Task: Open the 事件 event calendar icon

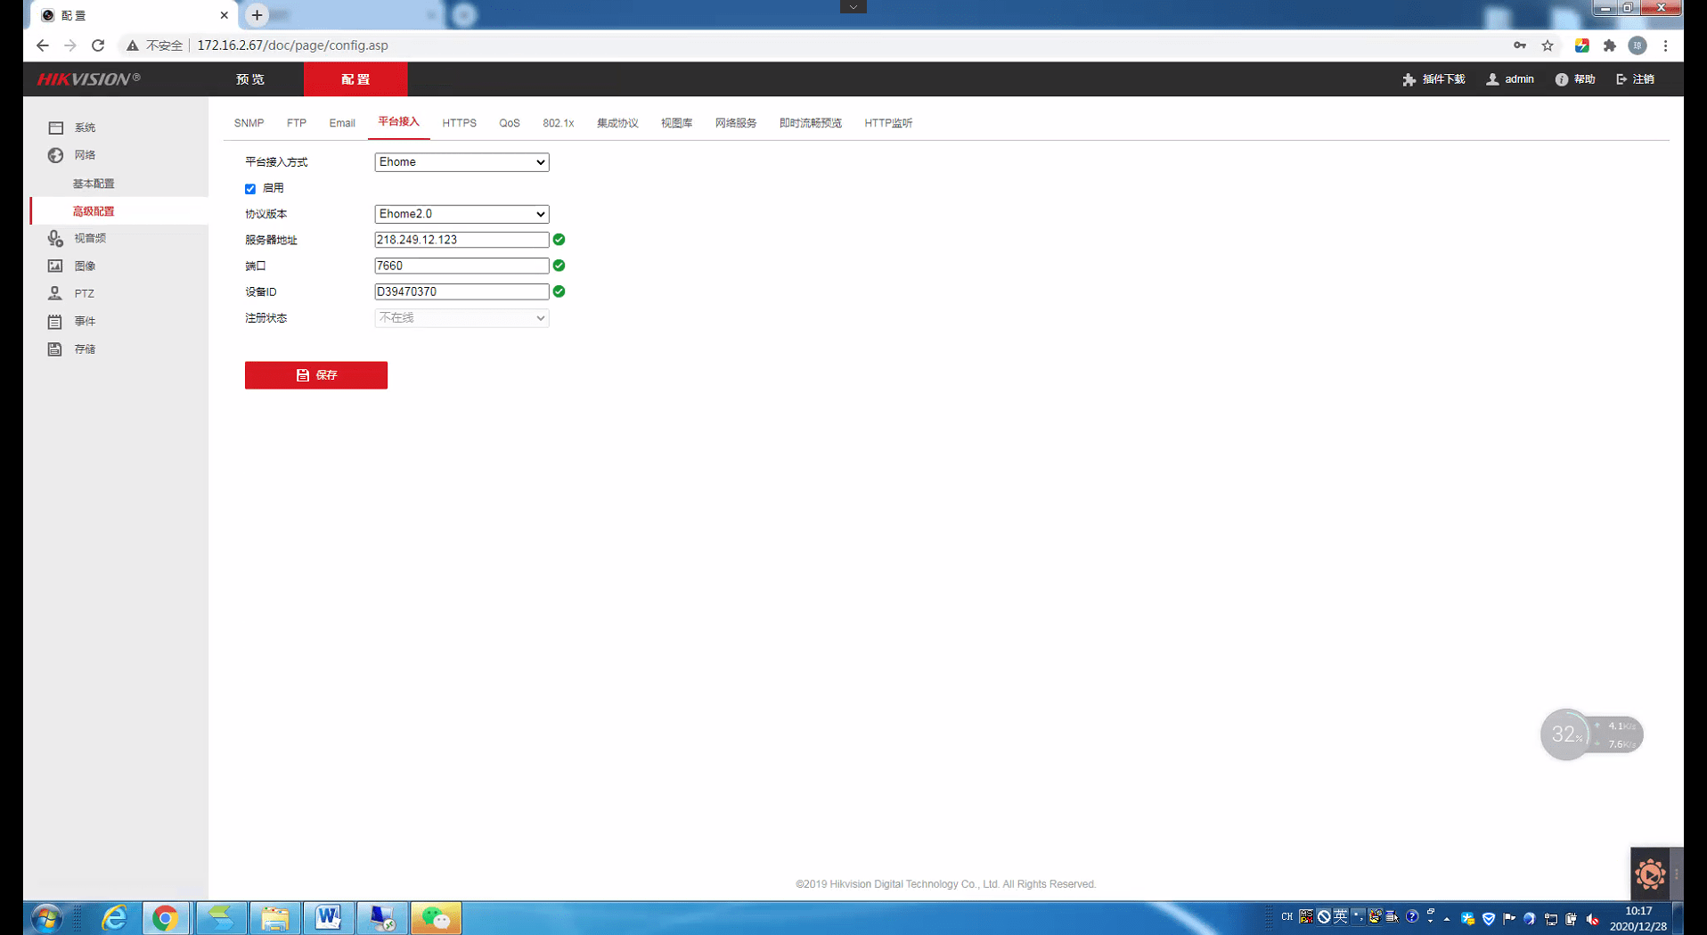Action: (x=55, y=321)
